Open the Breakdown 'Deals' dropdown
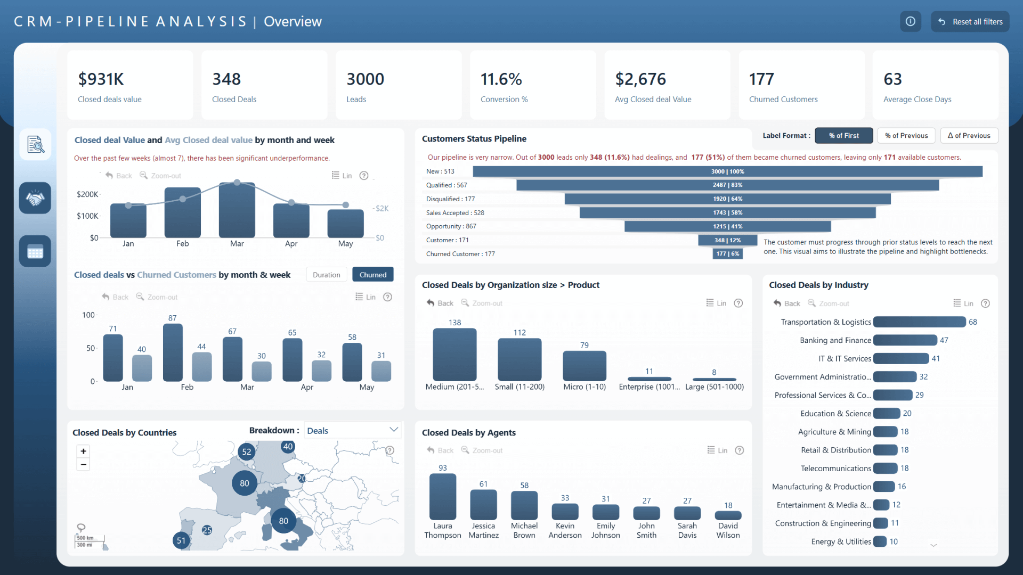Image resolution: width=1023 pixels, height=575 pixels. 352,430
